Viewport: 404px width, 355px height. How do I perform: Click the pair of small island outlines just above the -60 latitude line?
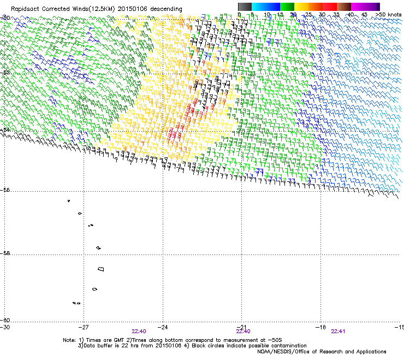76,303
